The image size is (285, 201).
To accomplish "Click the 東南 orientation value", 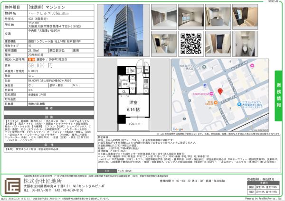I will click(x=76, y=51).
